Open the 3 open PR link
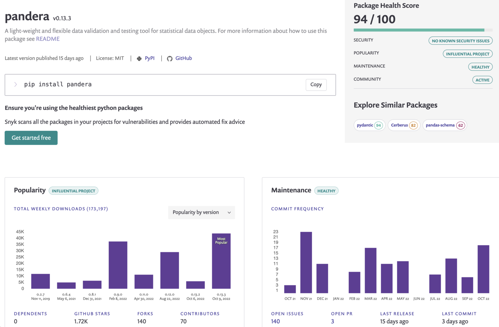The height and width of the screenshot is (327, 499). 332,321
